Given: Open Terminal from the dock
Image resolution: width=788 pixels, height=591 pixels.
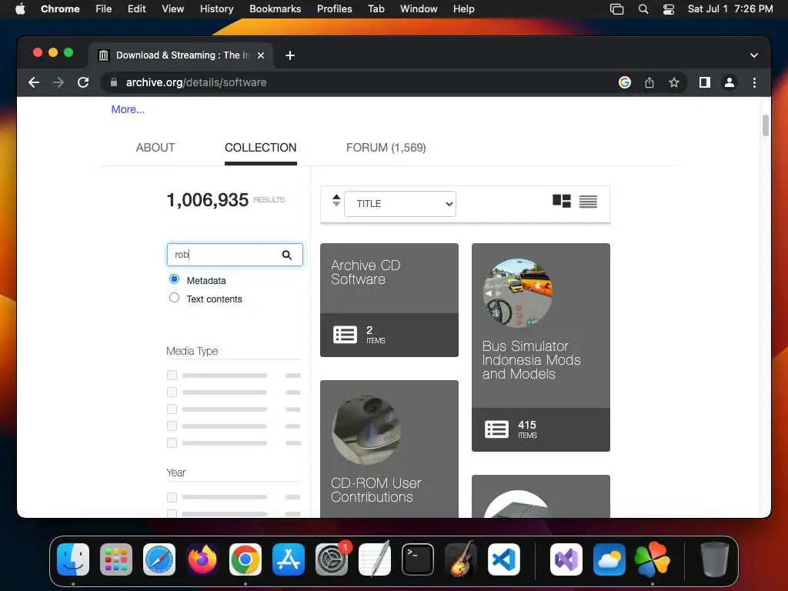Looking at the screenshot, I should pos(418,559).
